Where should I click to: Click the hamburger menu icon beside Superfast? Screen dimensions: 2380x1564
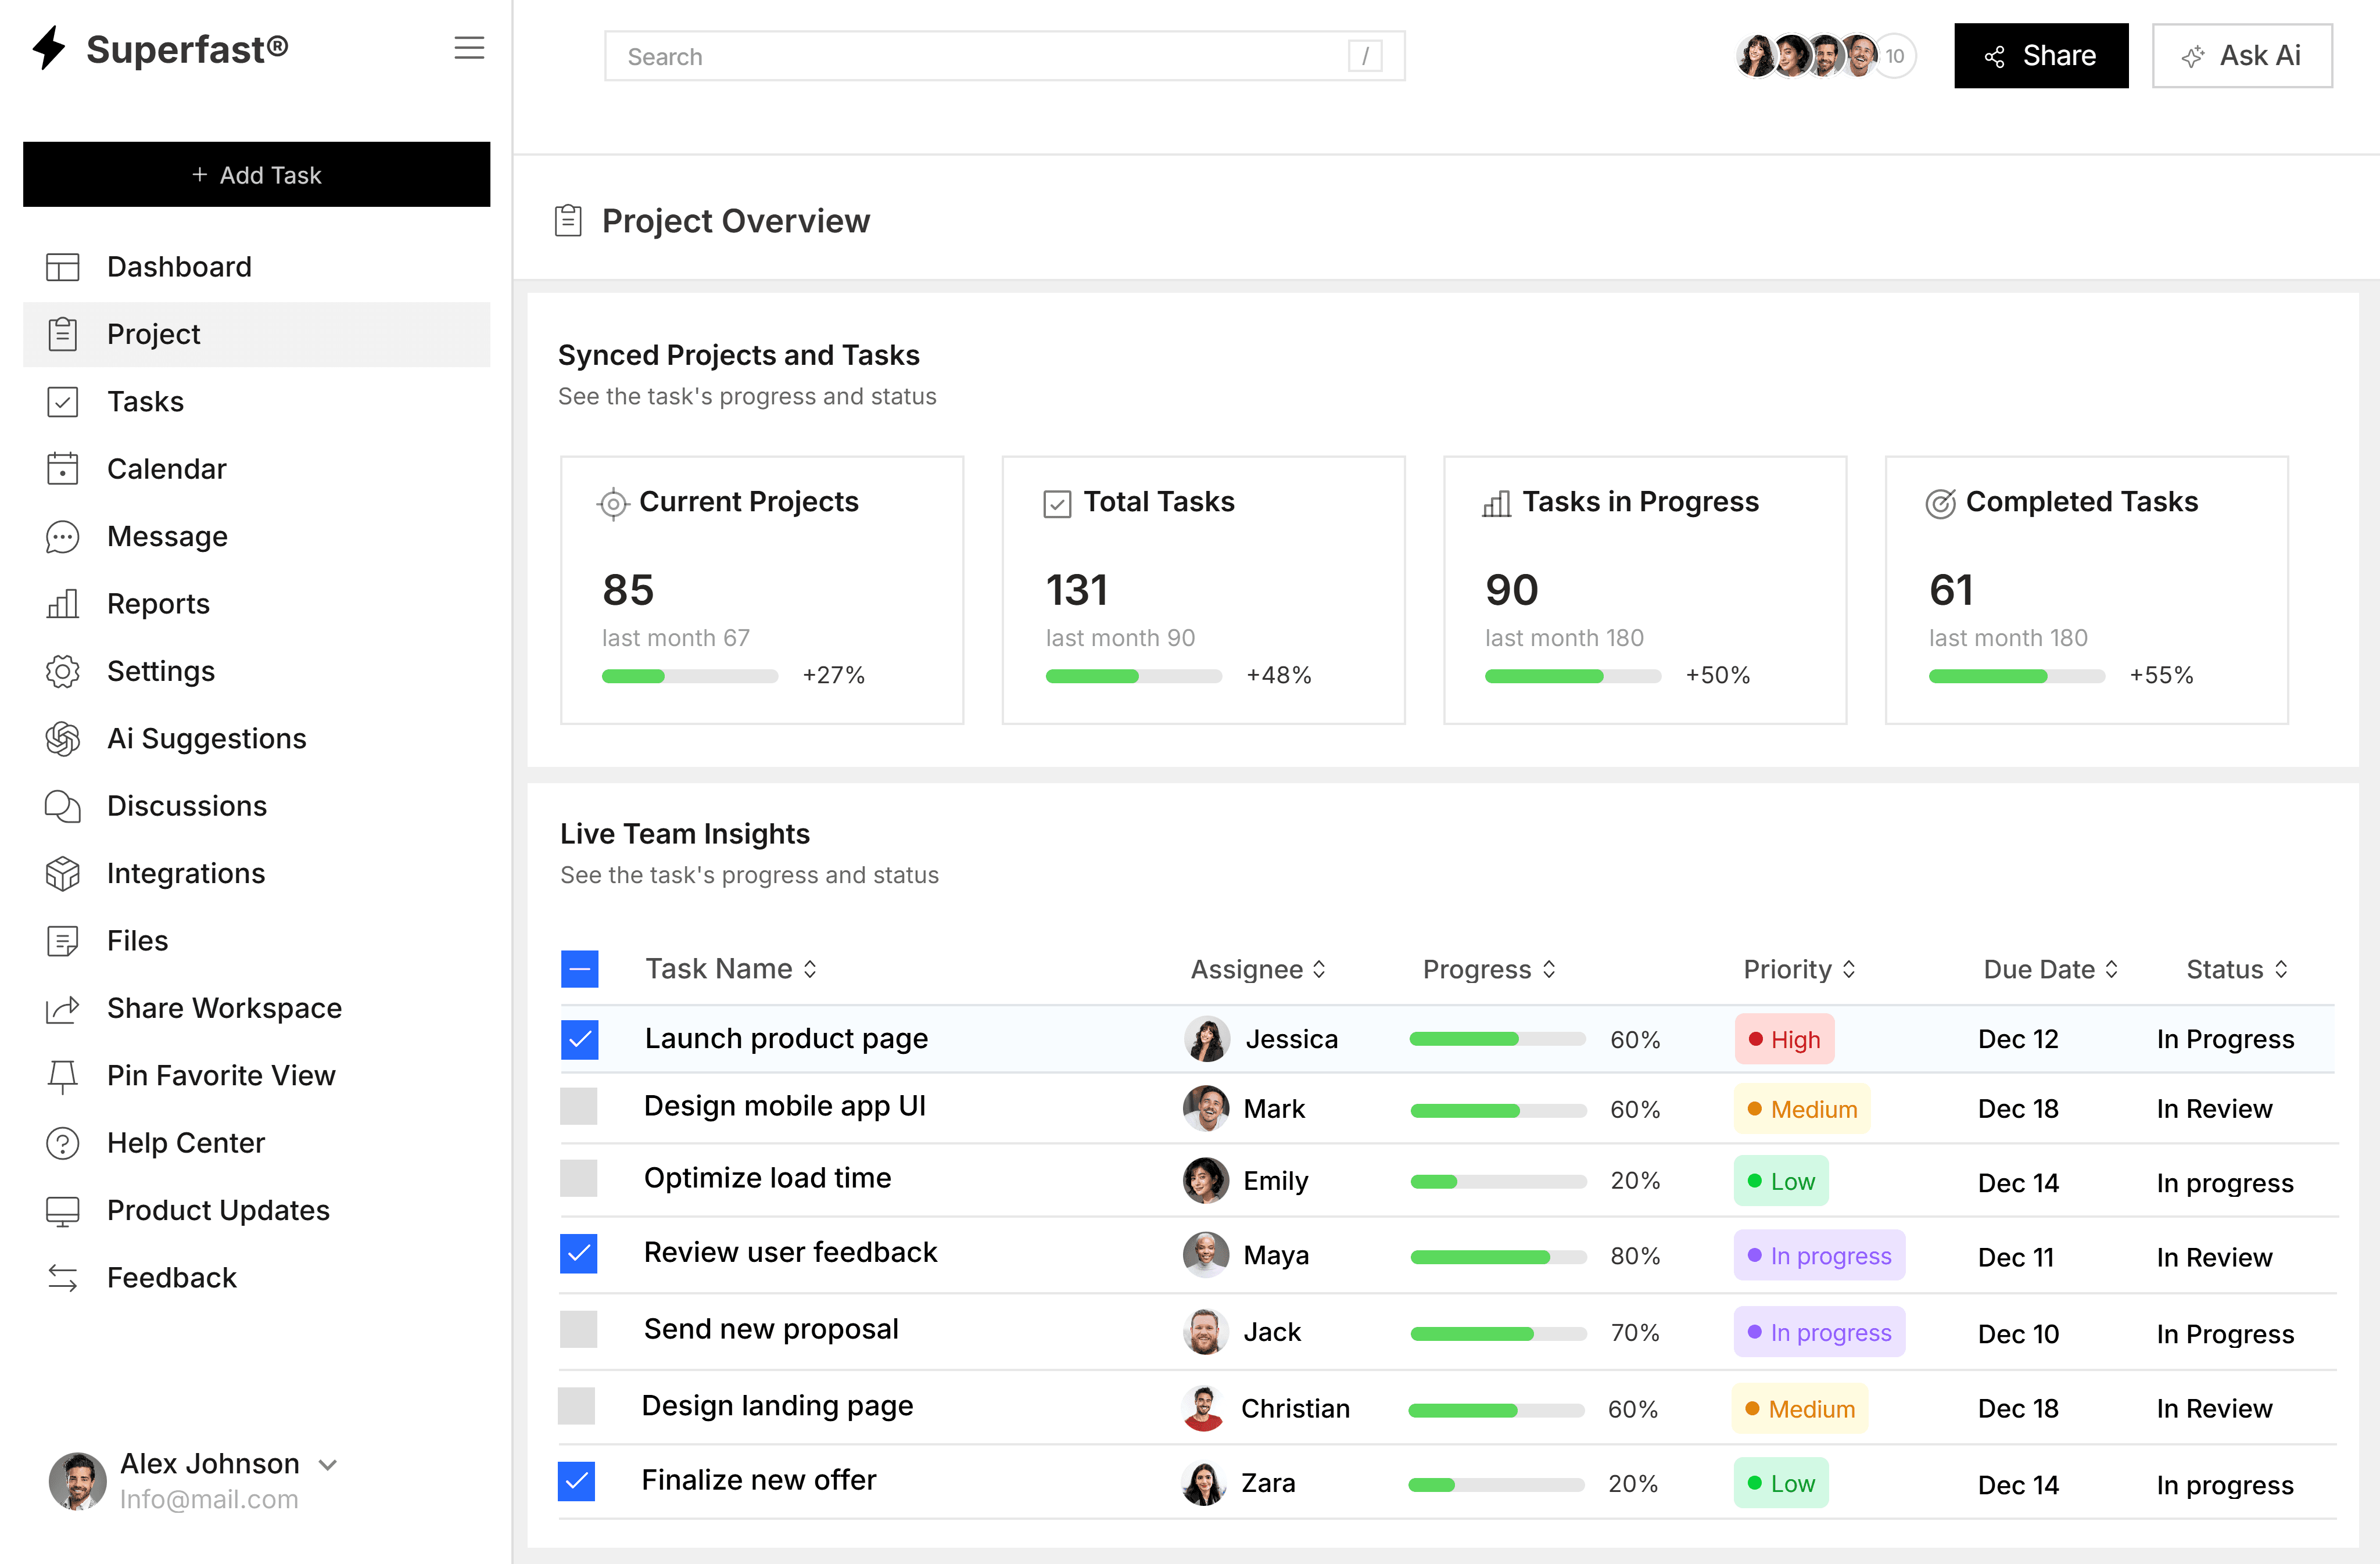click(469, 48)
